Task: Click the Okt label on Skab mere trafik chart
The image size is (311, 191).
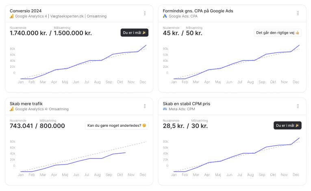Action: pos(120,174)
